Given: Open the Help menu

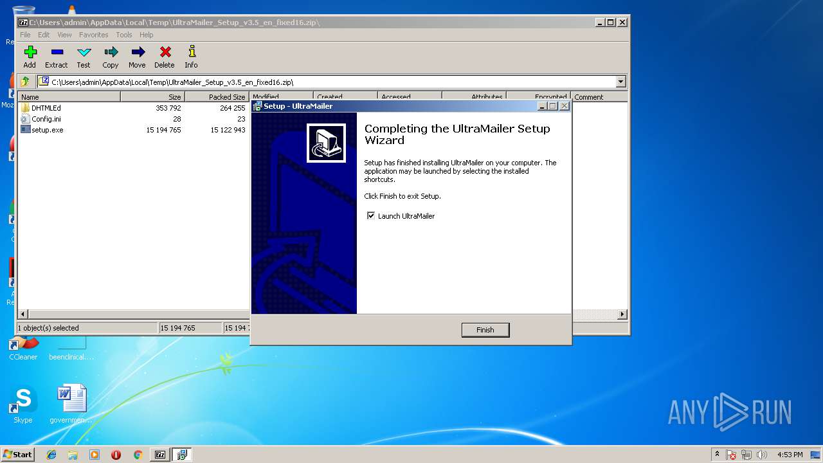Looking at the screenshot, I should click(147, 35).
